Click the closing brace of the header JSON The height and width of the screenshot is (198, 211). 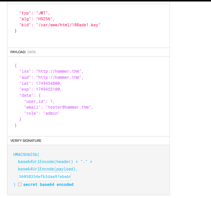pos(16,31)
